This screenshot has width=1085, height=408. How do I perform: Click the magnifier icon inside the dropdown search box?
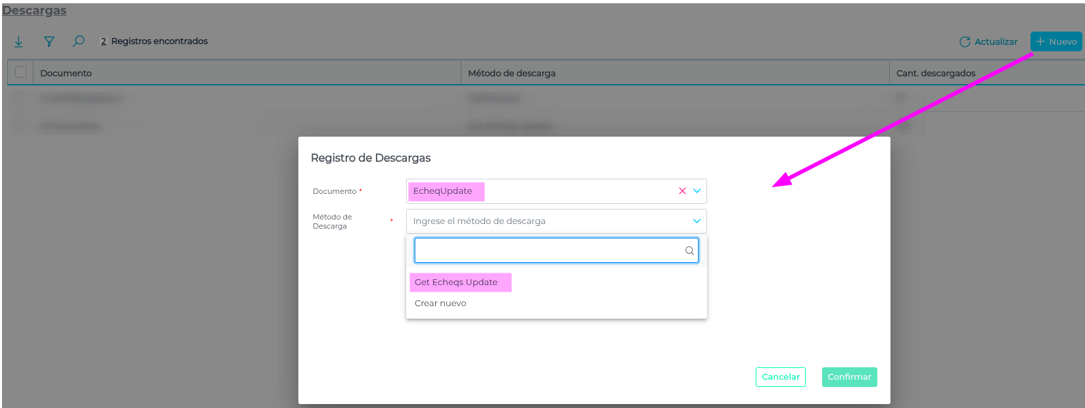click(x=689, y=250)
